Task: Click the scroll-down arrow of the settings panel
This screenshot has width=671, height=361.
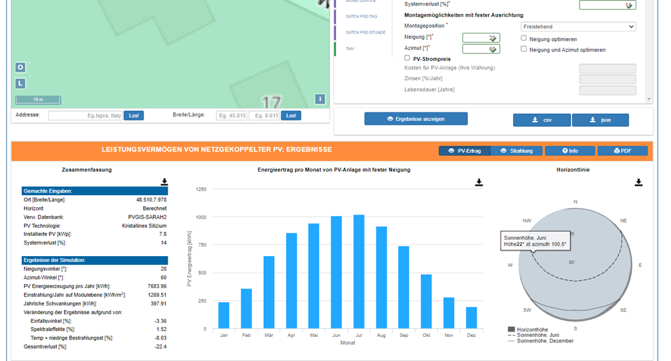Action: 648,98
